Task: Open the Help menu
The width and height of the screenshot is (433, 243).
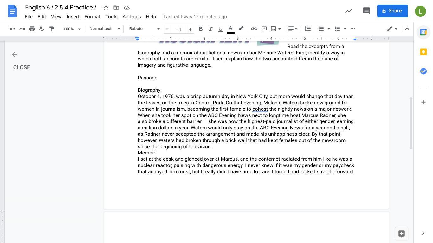Action: [151, 17]
